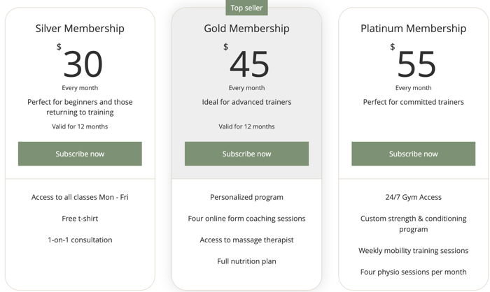490x292 pixels.
Task: Select the Gold Membership heading
Action: point(246,29)
